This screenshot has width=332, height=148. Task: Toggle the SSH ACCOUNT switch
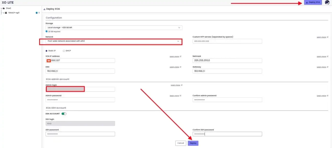click(64, 114)
